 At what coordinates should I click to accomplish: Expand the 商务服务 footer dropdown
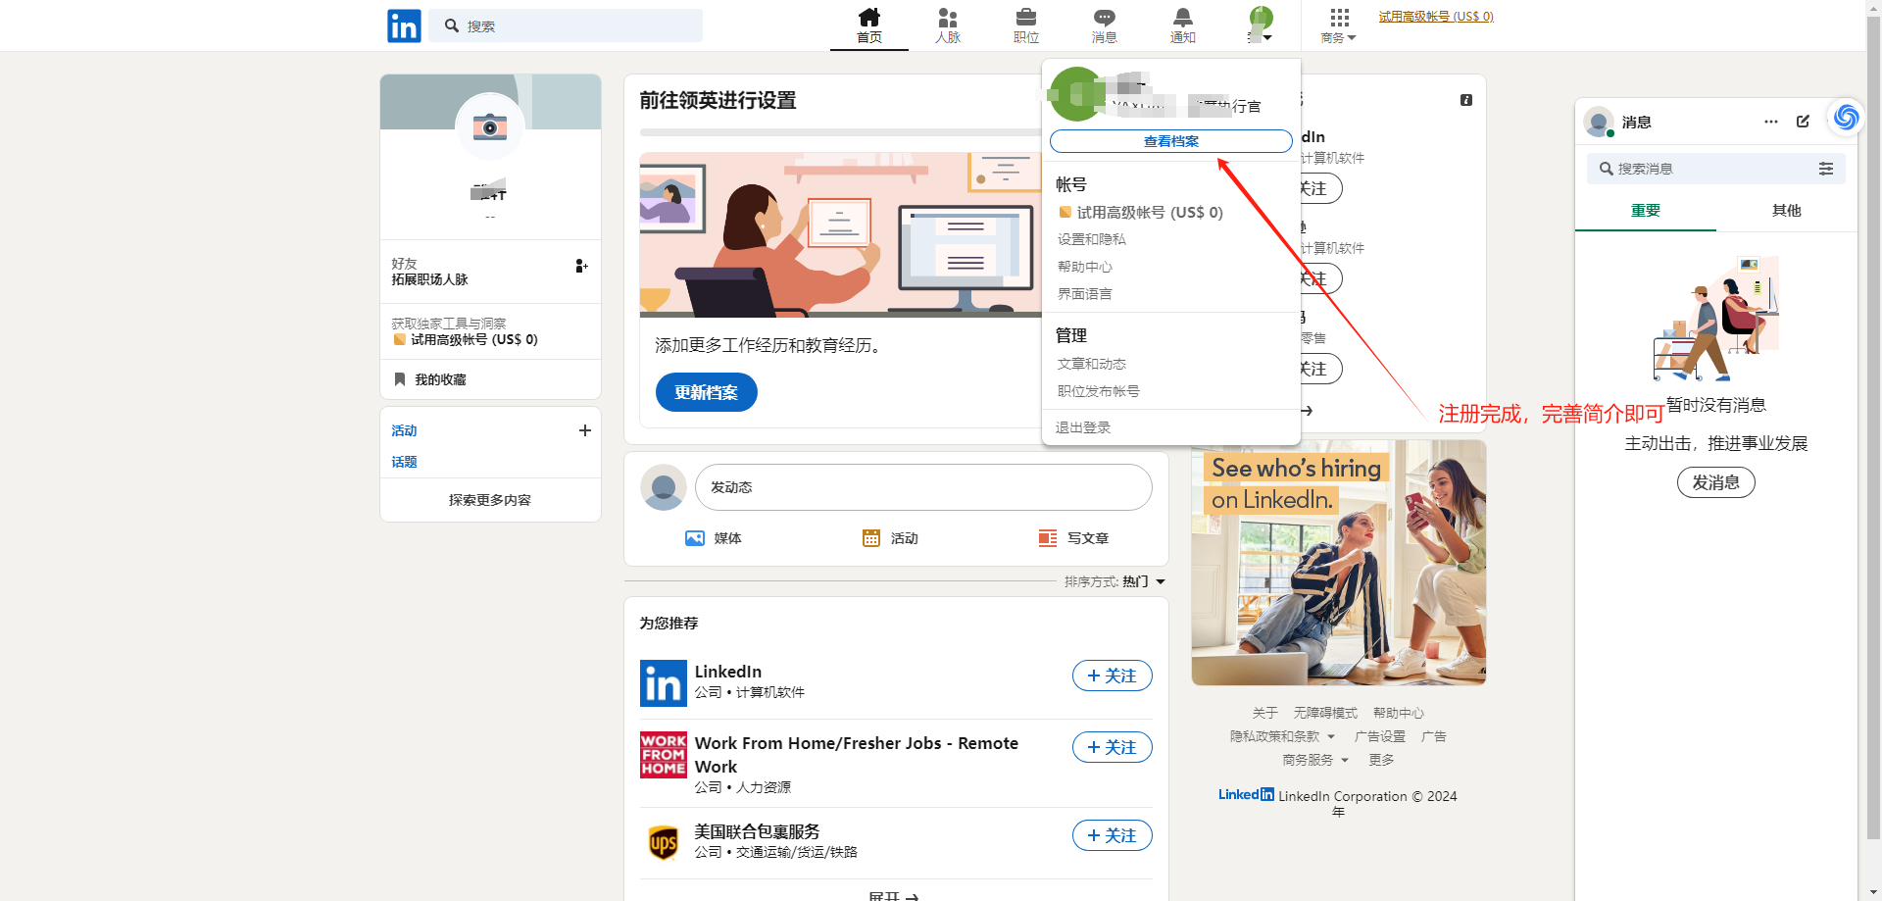coord(1313,759)
